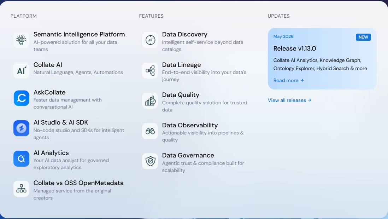The height and width of the screenshot is (219, 388).
Task: Click the arrow beside View all releases
Action: pyautogui.click(x=310, y=100)
